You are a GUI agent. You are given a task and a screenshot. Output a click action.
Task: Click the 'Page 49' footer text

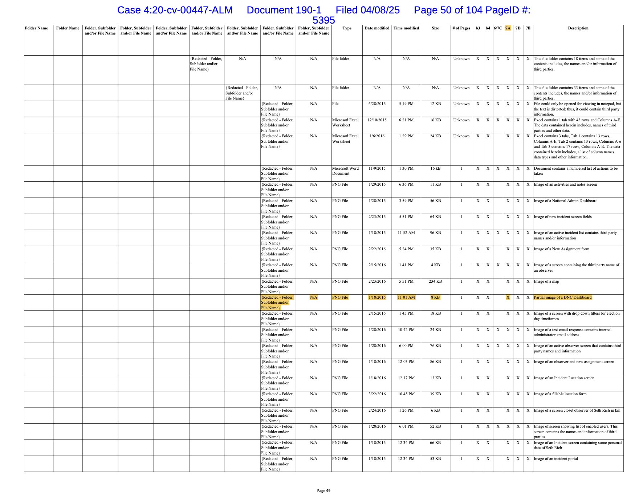click(x=323, y=490)
